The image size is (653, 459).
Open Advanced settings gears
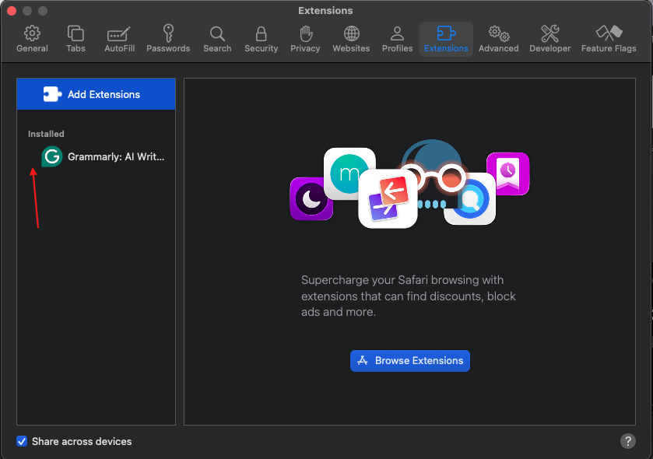click(x=498, y=39)
